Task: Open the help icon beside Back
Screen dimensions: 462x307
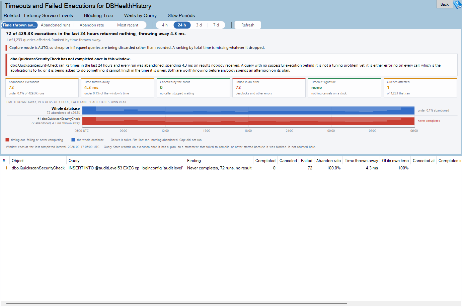Action: tap(458, 4)
